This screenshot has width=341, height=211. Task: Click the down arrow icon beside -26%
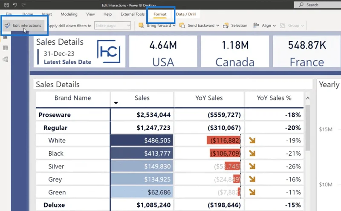pyautogui.click(x=252, y=166)
